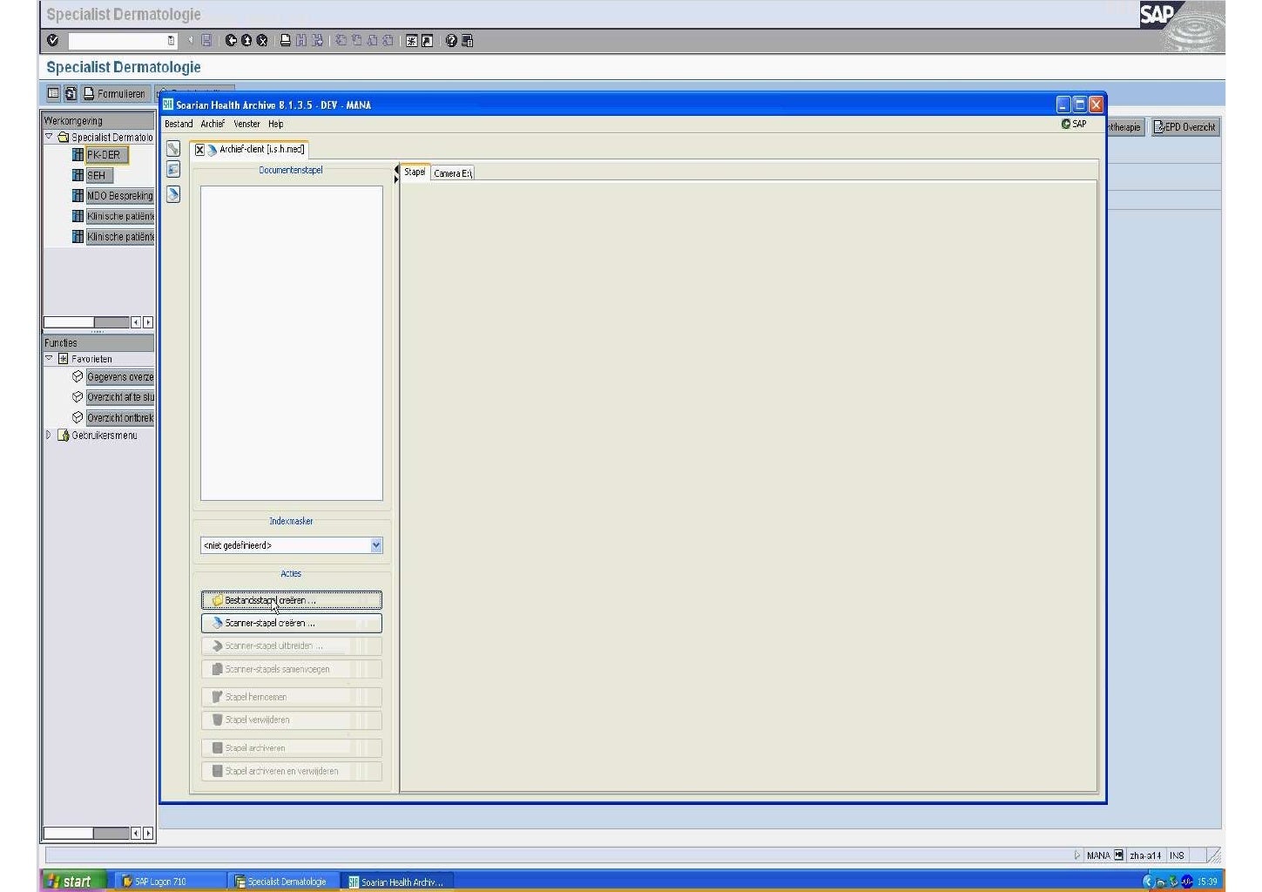This screenshot has width=1262, height=892.
Task: Click the SAP Exit up-arrow icon
Action: (x=246, y=40)
